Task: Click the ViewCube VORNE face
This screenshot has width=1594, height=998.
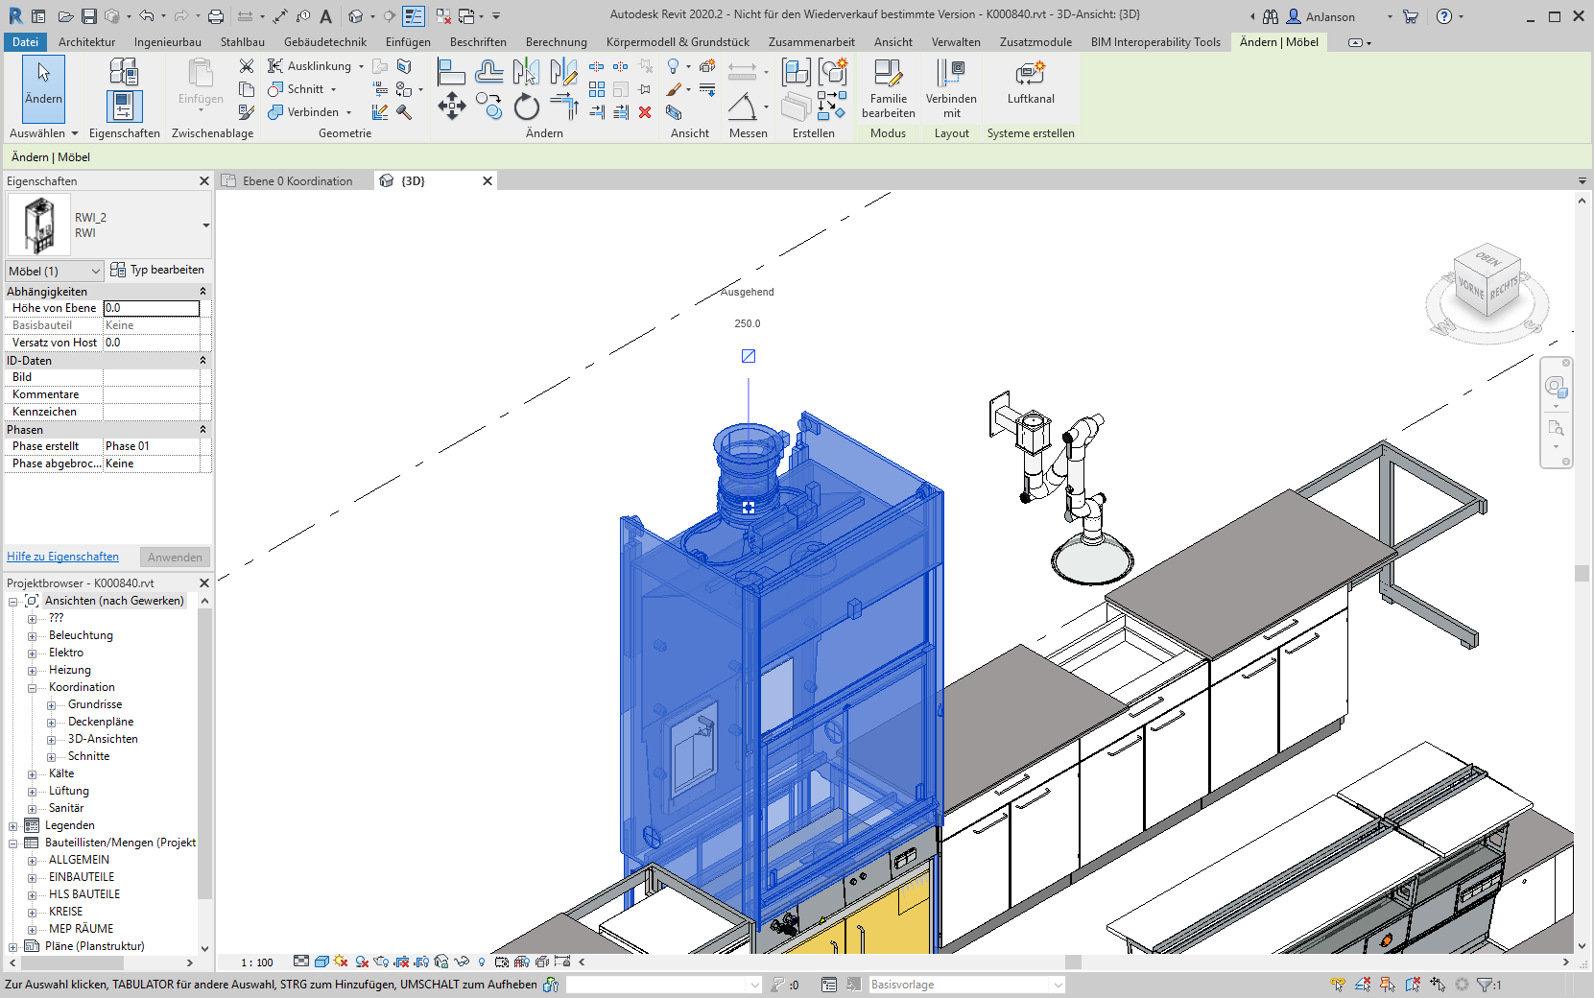Action: (1471, 287)
